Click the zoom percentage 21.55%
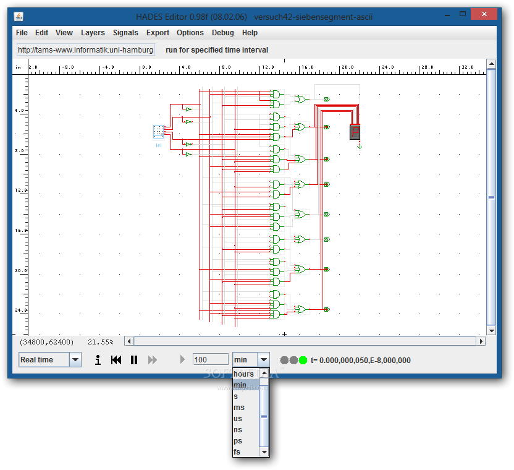Screen dimensions: 514x470 click(x=100, y=342)
